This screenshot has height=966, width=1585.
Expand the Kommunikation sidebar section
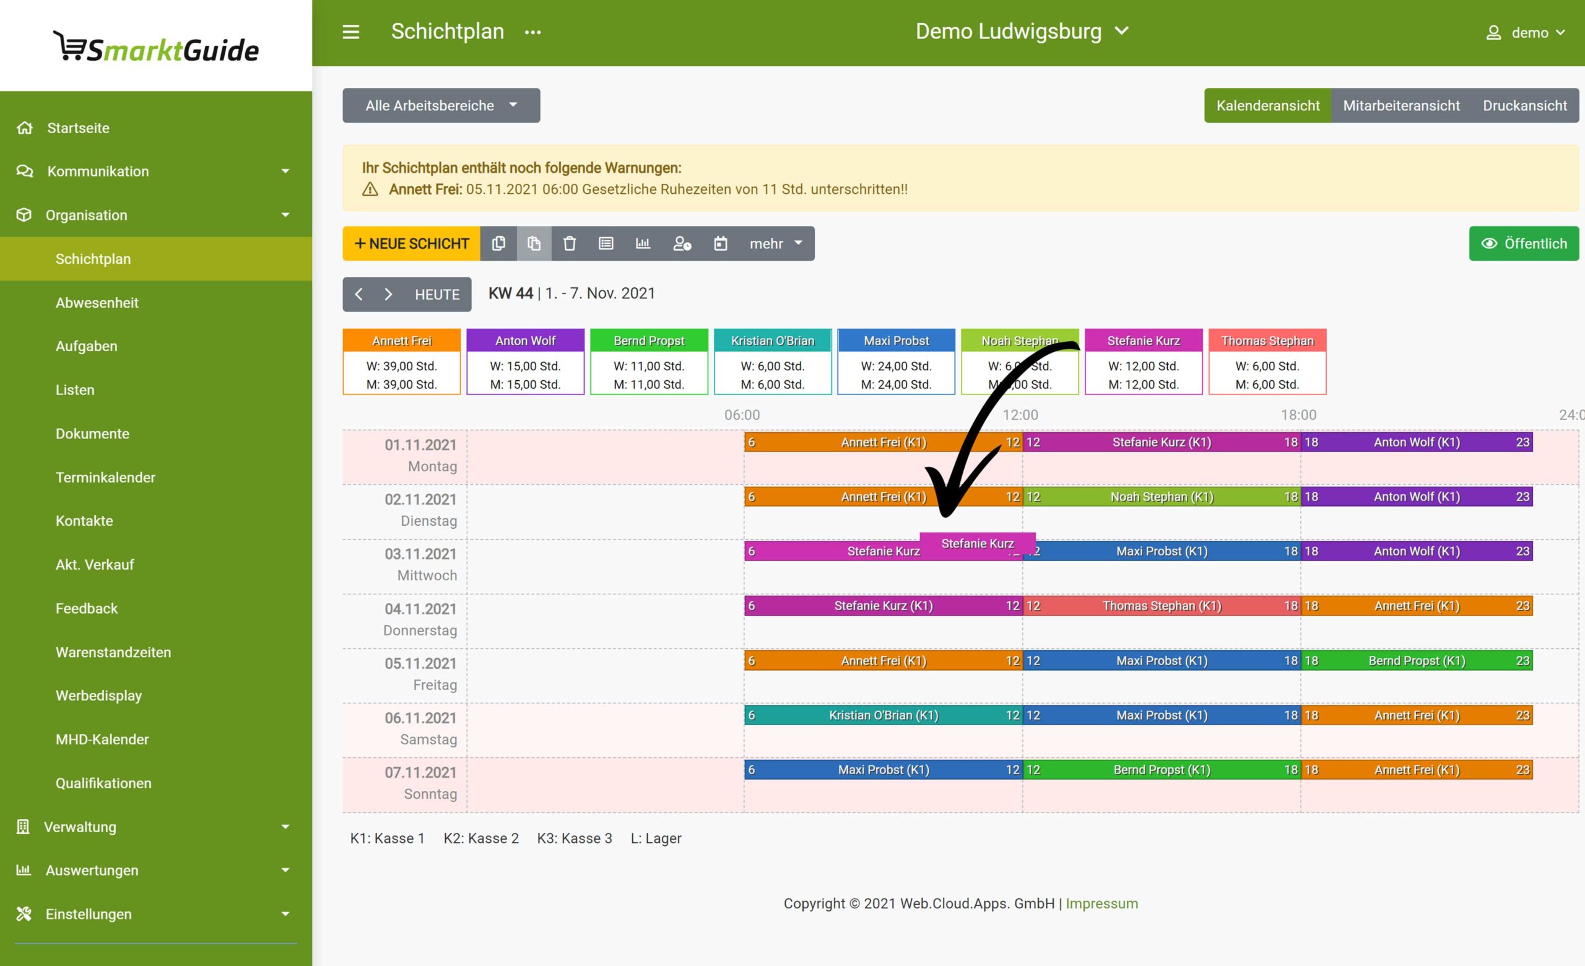tap(155, 171)
